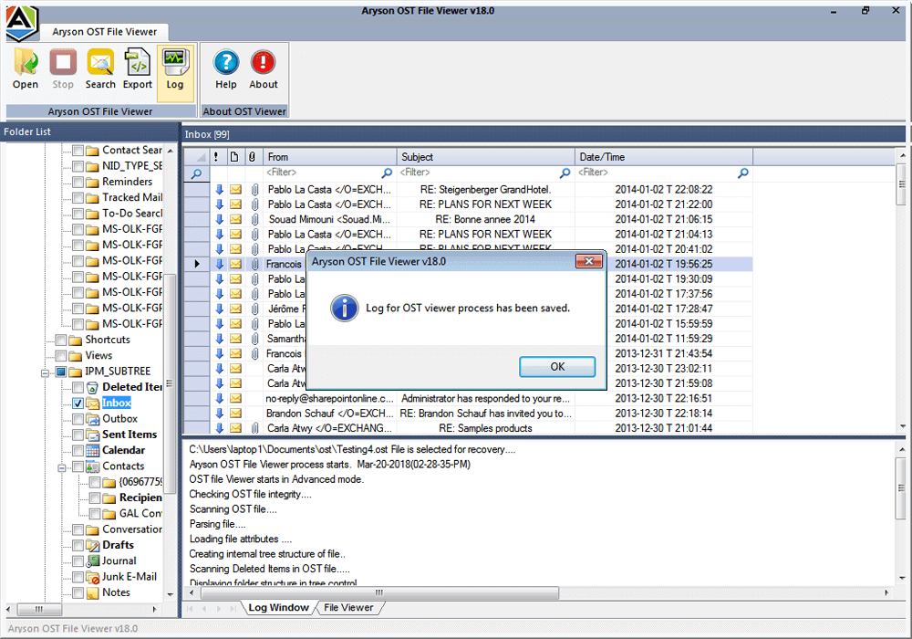Click the Sent Items folder icon
Image resolution: width=912 pixels, height=639 pixels.
(92, 435)
